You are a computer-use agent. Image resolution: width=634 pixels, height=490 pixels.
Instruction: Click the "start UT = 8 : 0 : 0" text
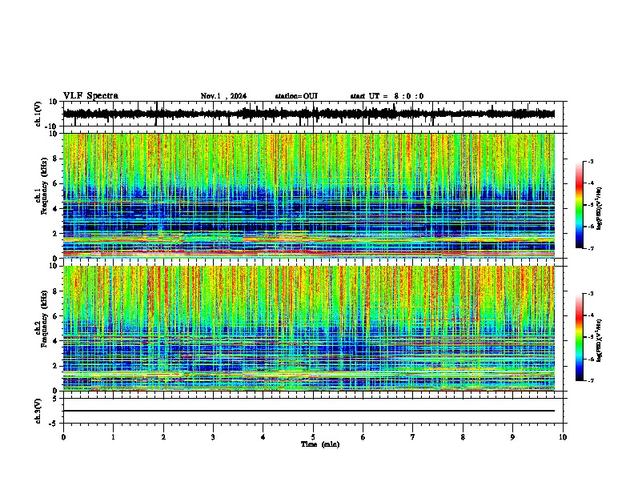pyautogui.click(x=387, y=96)
